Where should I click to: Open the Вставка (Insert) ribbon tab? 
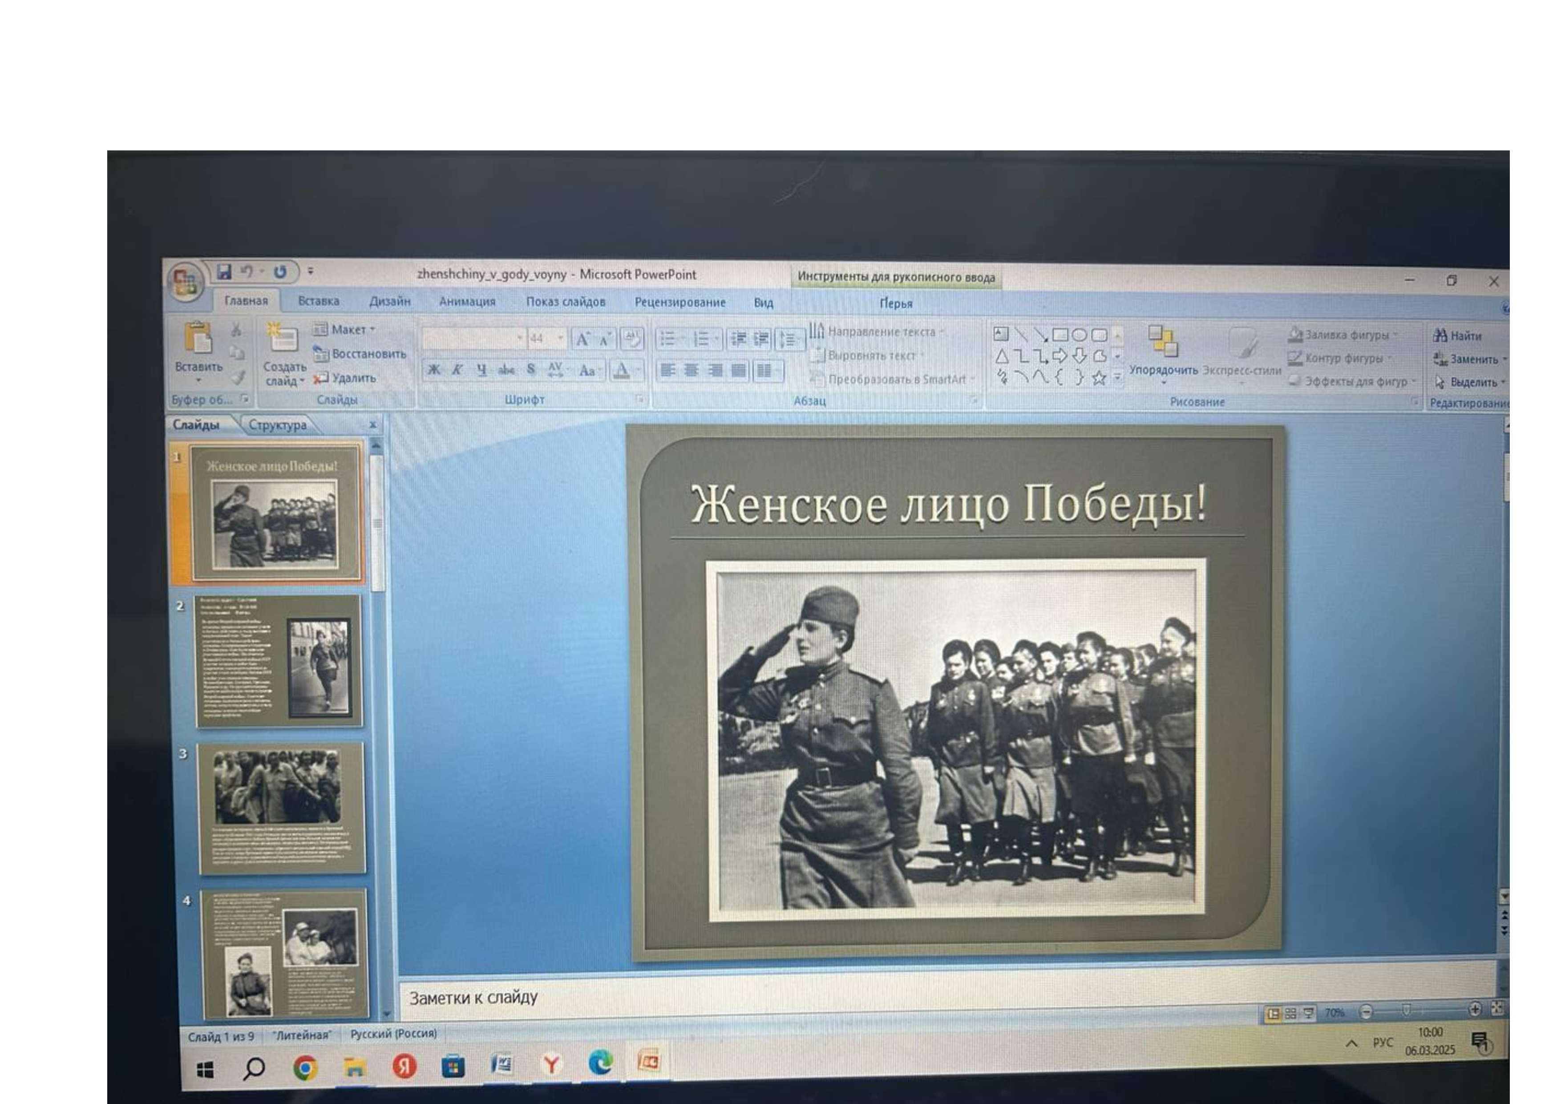318,301
